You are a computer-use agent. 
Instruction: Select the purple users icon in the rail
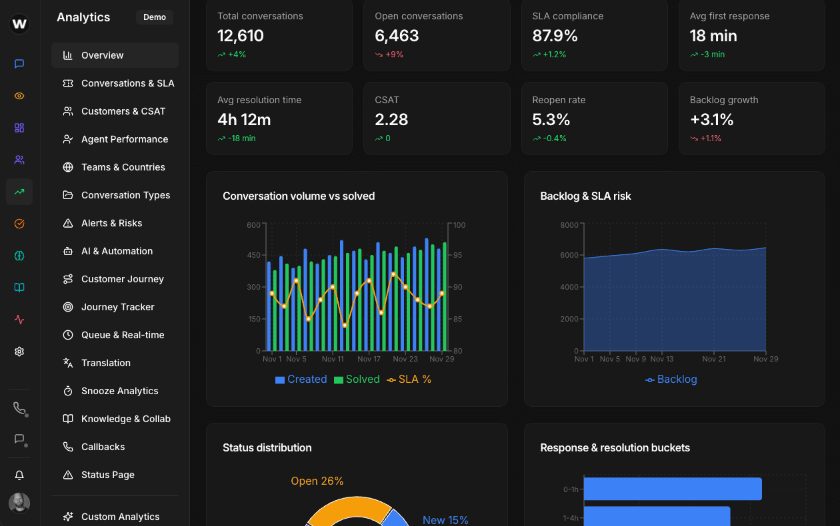pos(19,160)
